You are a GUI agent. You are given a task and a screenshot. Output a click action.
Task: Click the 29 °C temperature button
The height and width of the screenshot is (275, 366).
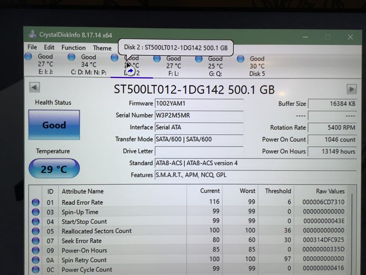(54, 169)
